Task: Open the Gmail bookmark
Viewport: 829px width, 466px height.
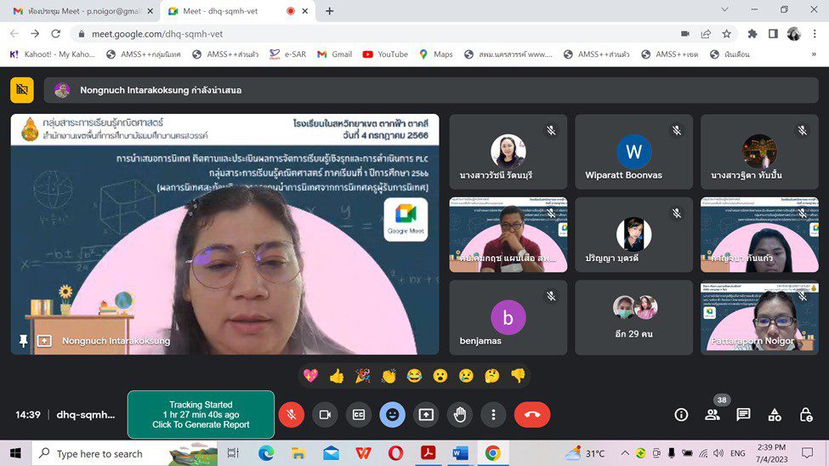Action: [x=335, y=54]
